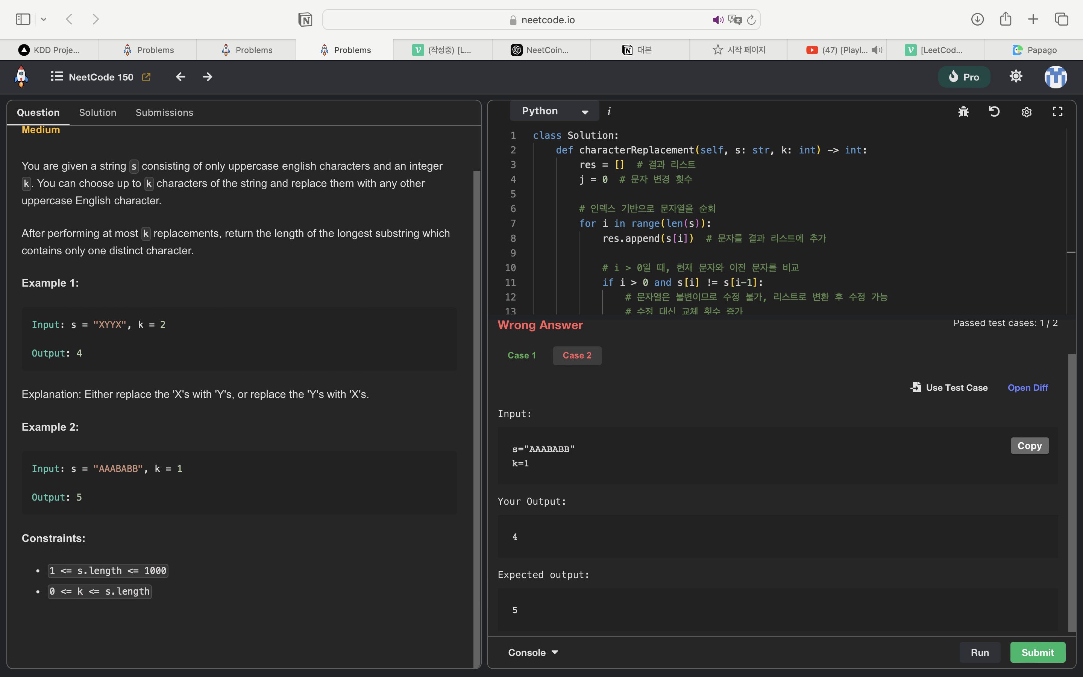Toggle Safari sidebar panel

tap(23, 19)
